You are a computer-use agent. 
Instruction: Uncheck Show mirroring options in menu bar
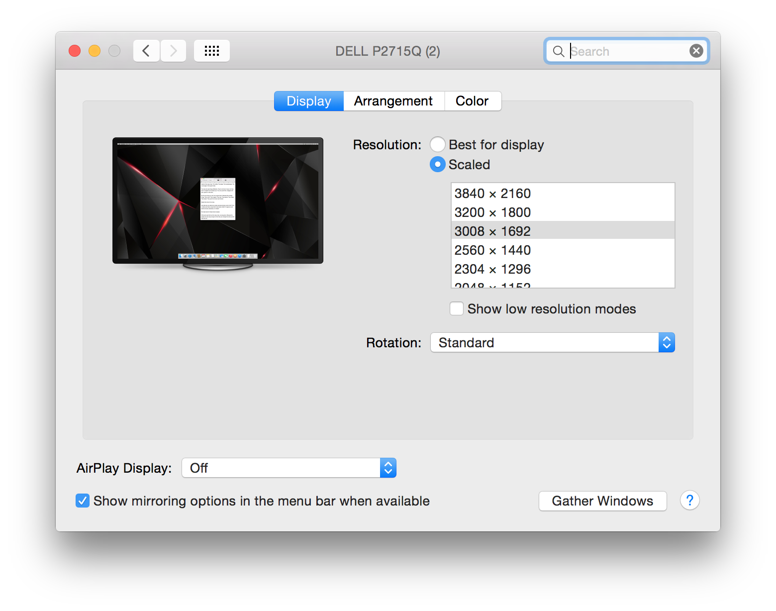point(83,501)
